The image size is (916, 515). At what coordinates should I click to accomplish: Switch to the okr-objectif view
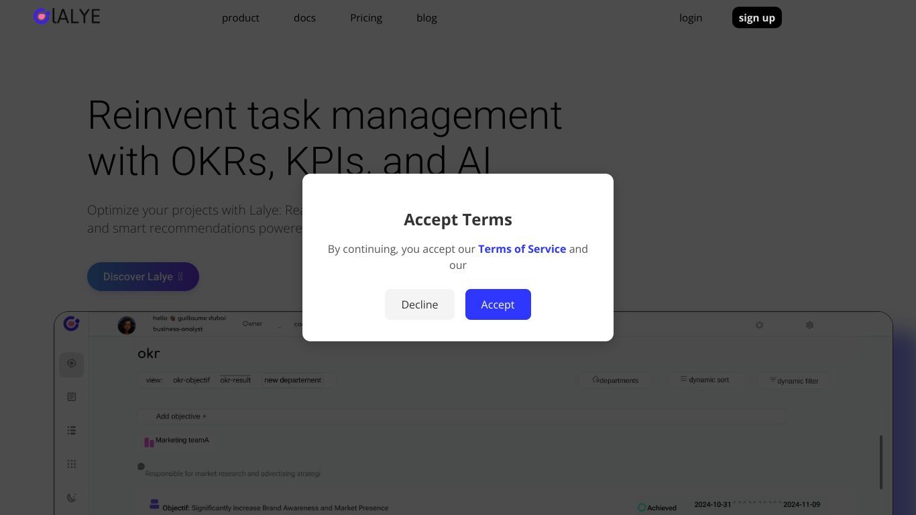pos(191,380)
